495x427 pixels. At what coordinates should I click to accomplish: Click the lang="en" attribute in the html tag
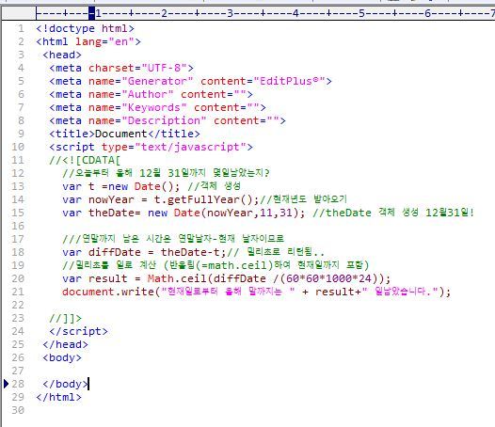(x=104, y=41)
